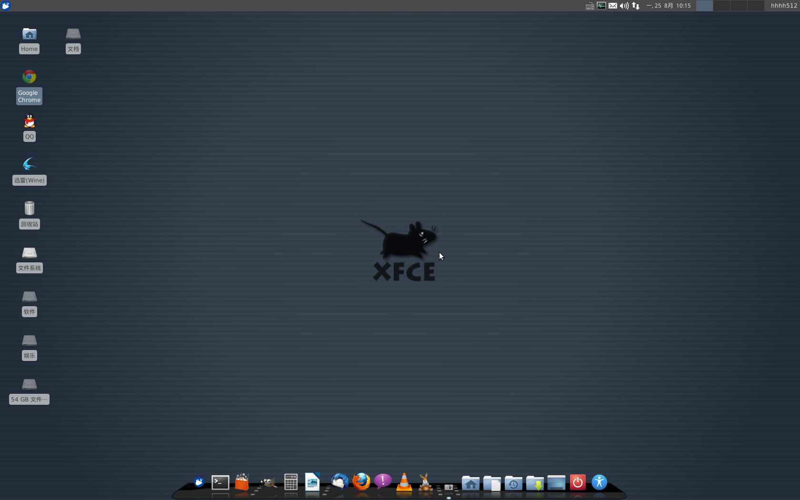The height and width of the screenshot is (500, 800).
Task: Click the Xfce mouse icon in dock
Action: (199, 482)
